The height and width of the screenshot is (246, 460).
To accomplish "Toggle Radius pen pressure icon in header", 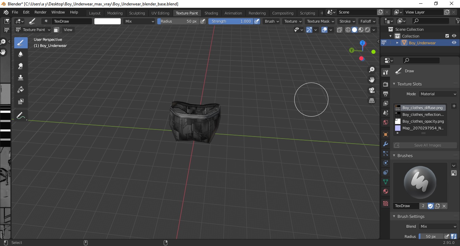I will (x=203, y=21).
